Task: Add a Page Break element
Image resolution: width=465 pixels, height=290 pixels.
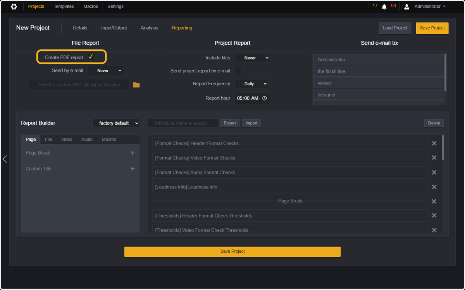Action: pyautogui.click(x=133, y=153)
